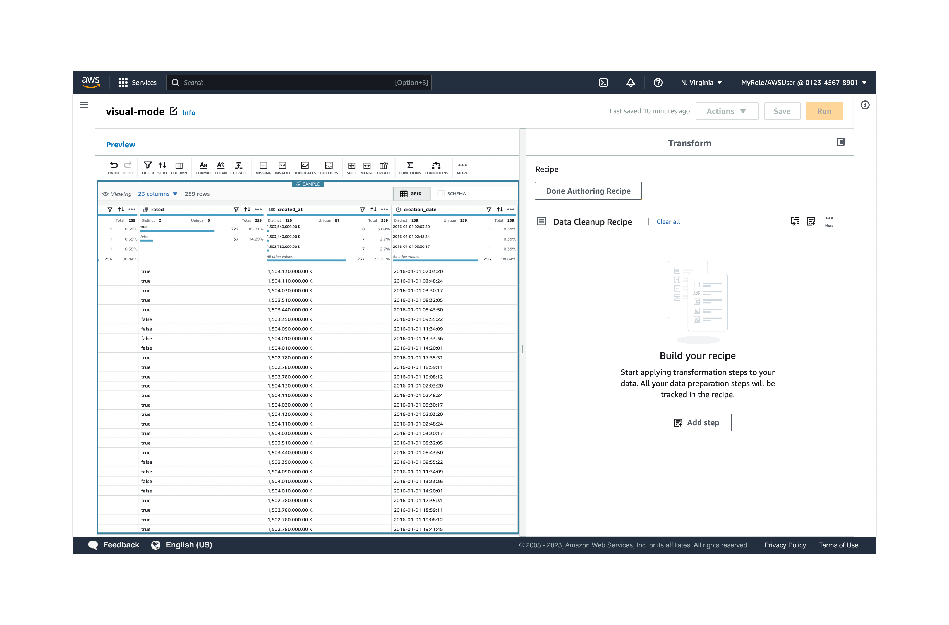Switch view to Schema mode
This screenshot has height=625, width=949.
coord(452,194)
